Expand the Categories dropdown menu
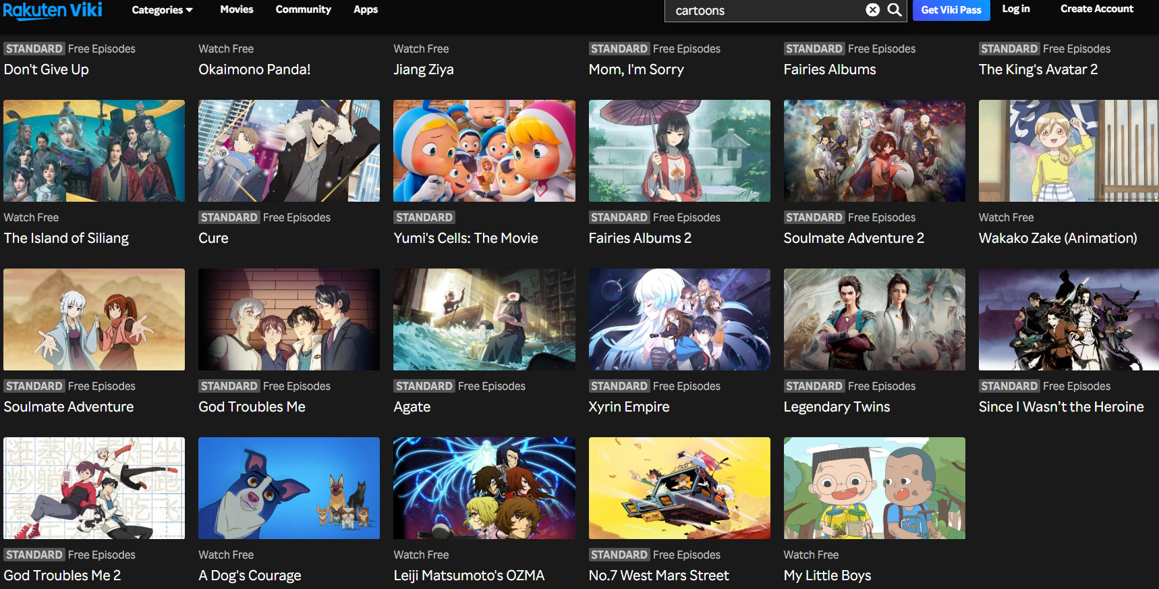 162,10
